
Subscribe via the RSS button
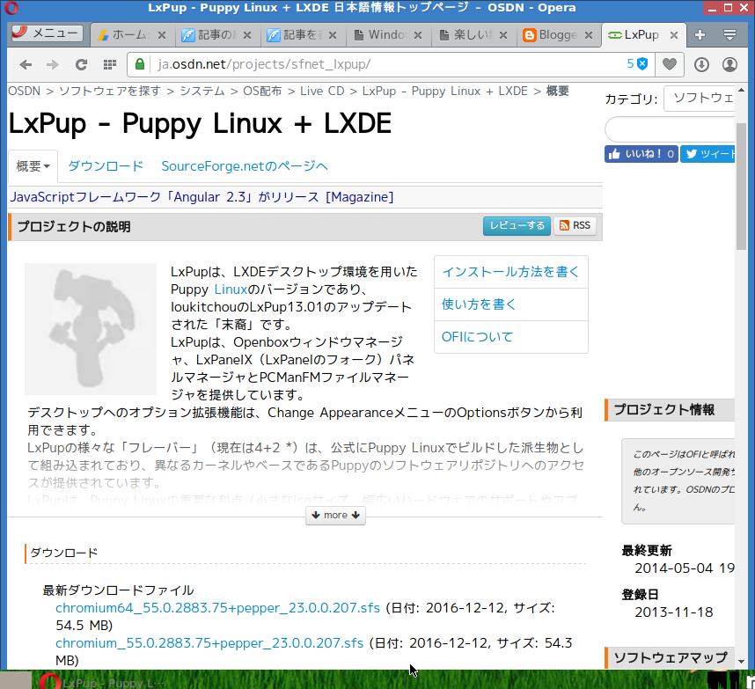(x=575, y=226)
